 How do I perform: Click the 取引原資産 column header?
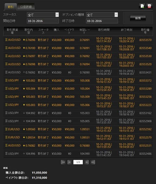tap(12, 31)
